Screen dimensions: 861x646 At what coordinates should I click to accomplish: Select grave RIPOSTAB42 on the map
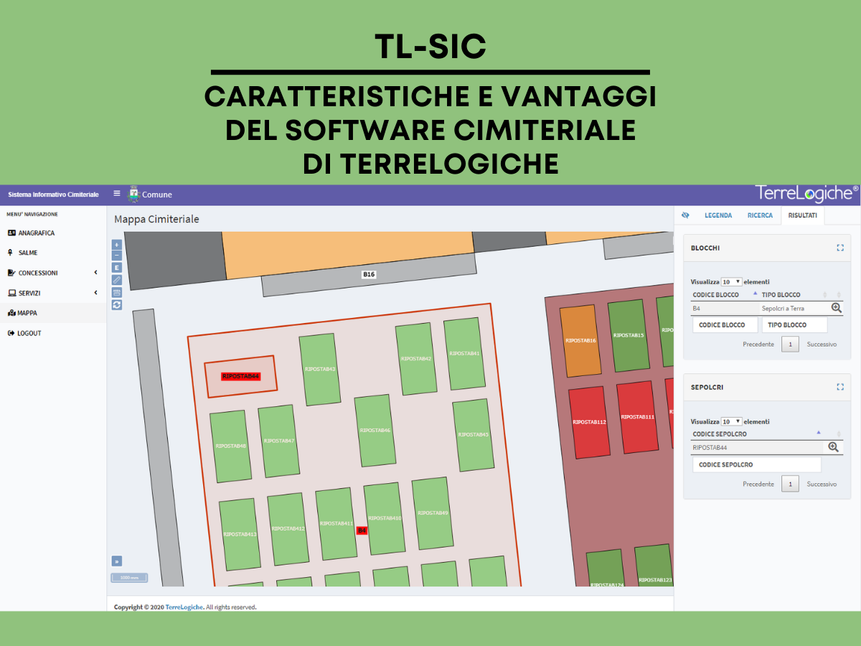click(x=416, y=358)
